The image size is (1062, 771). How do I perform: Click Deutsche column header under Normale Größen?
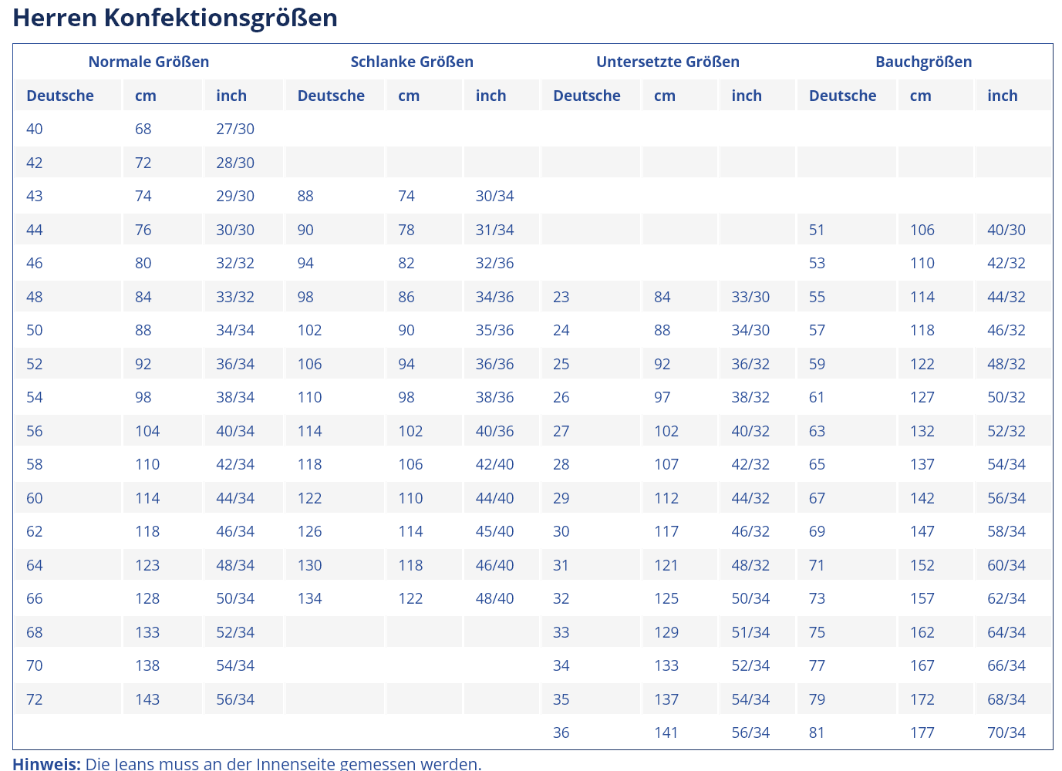(60, 96)
